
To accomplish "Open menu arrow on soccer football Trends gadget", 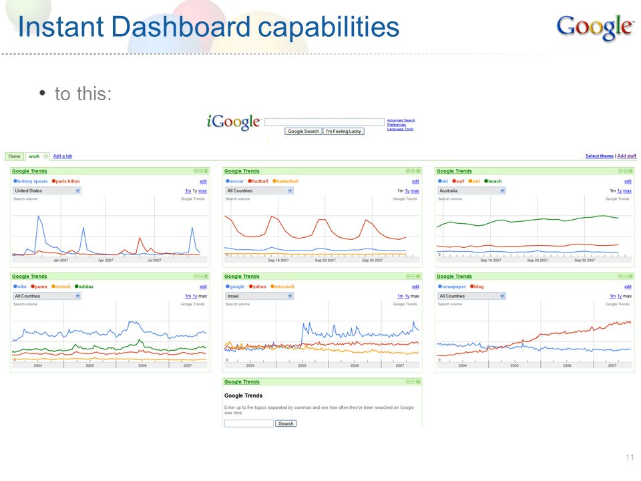I will [x=408, y=171].
